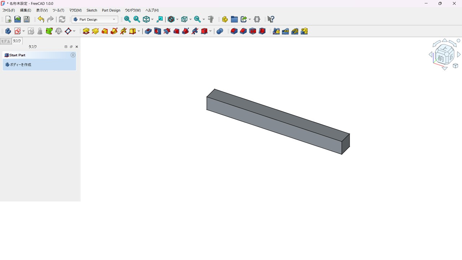Click the Redo arrow icon
Image resolution: width=462 pixels, height=260 pixels.
[50, 19]
